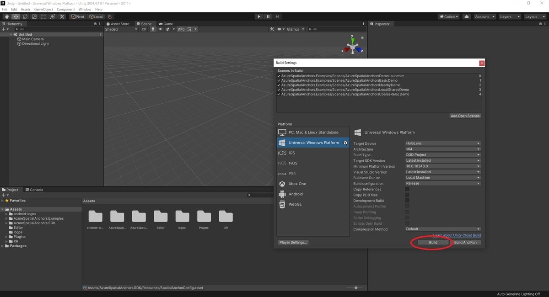Select the Scale tool
Viewport: 549px width, 297px height.
[x=34, y=16]
